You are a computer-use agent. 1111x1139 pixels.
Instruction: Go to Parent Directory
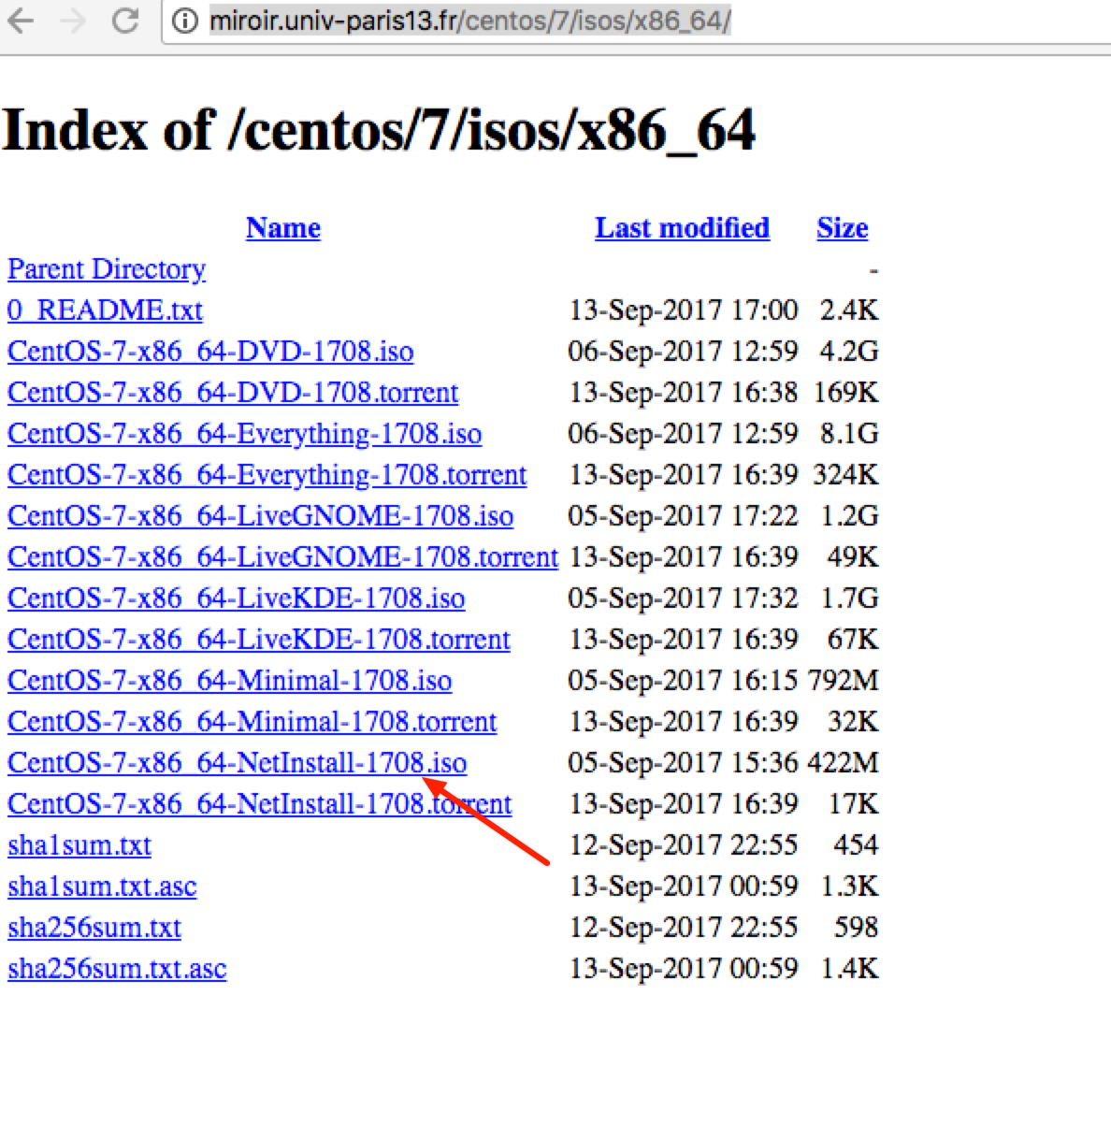(107, 269)
